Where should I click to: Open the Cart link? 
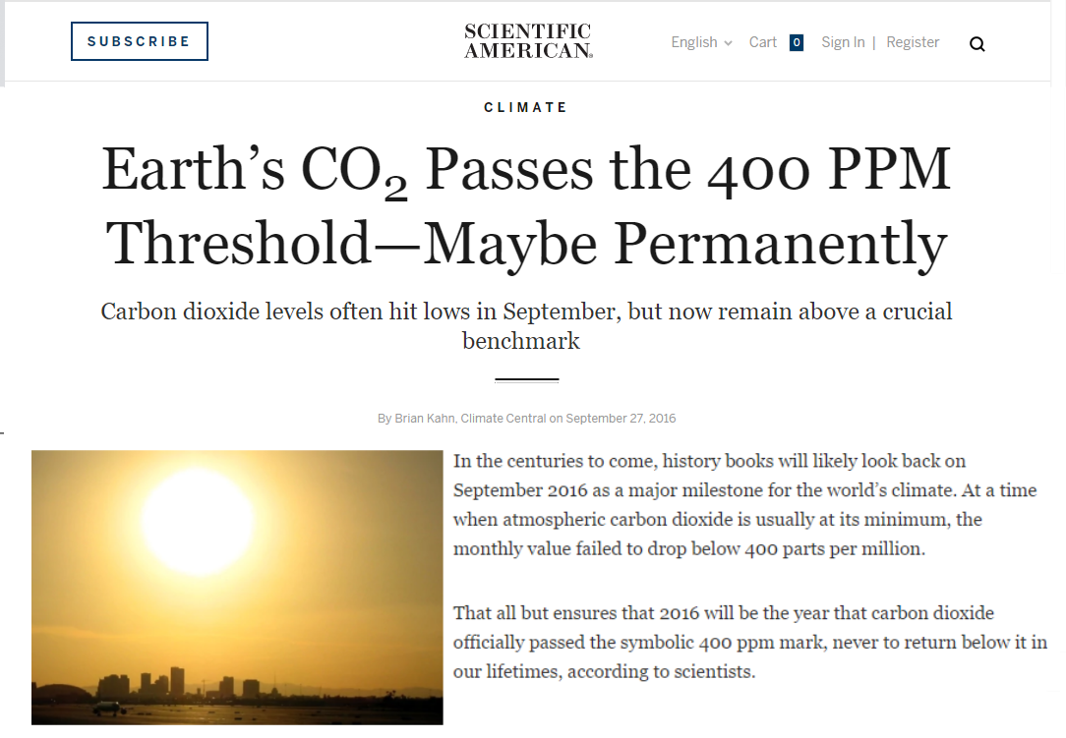[x=763, y=42]
